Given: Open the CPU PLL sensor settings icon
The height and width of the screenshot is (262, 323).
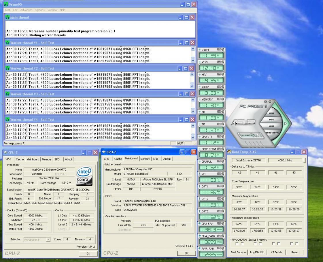Looking at the screenshot, I should pyautogui.click(x=219, y=161).
